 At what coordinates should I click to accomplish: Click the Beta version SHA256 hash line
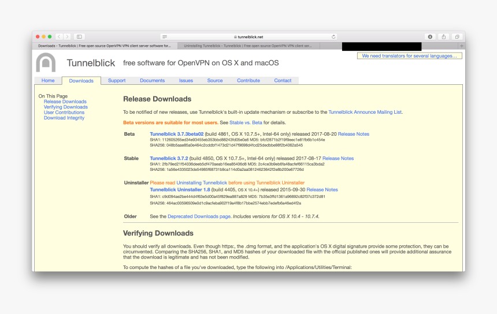coord(227,145)
